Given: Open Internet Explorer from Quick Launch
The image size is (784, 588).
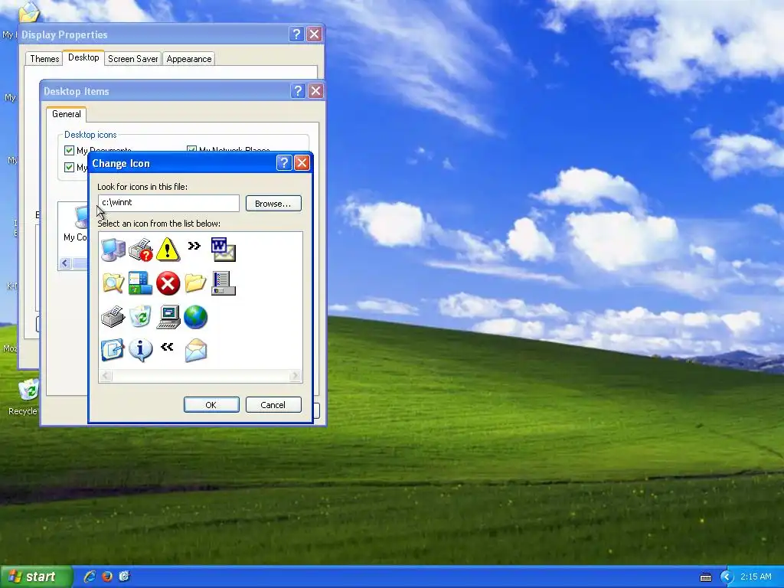Looking at the screenshot, I should 90,577.
